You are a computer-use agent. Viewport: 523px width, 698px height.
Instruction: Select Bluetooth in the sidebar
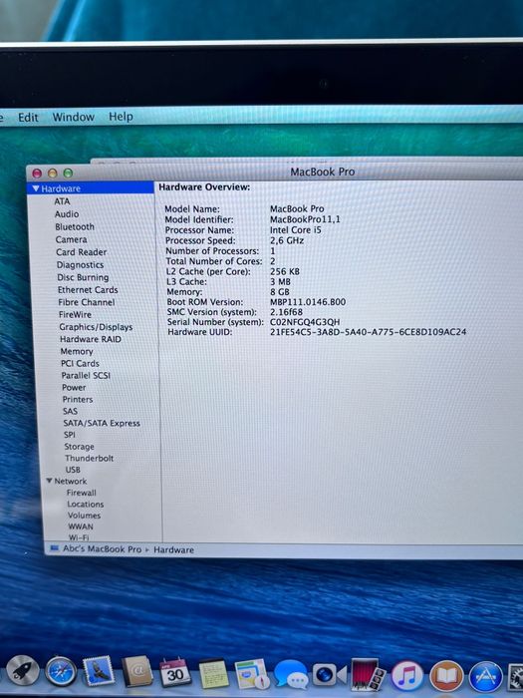click(x=75, y=226)
